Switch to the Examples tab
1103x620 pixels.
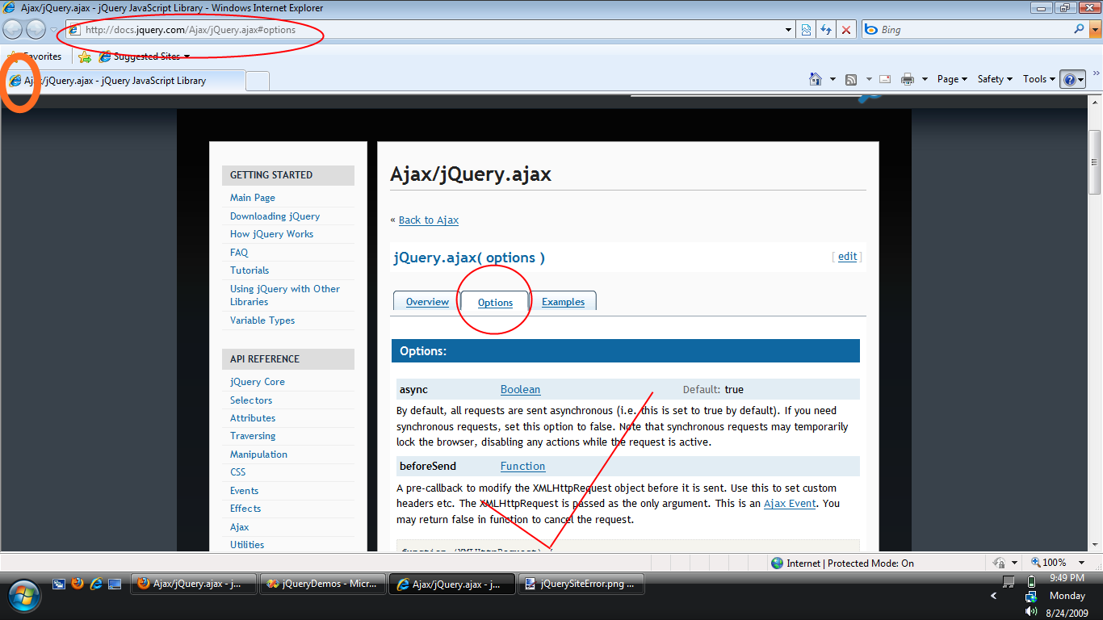563,302
